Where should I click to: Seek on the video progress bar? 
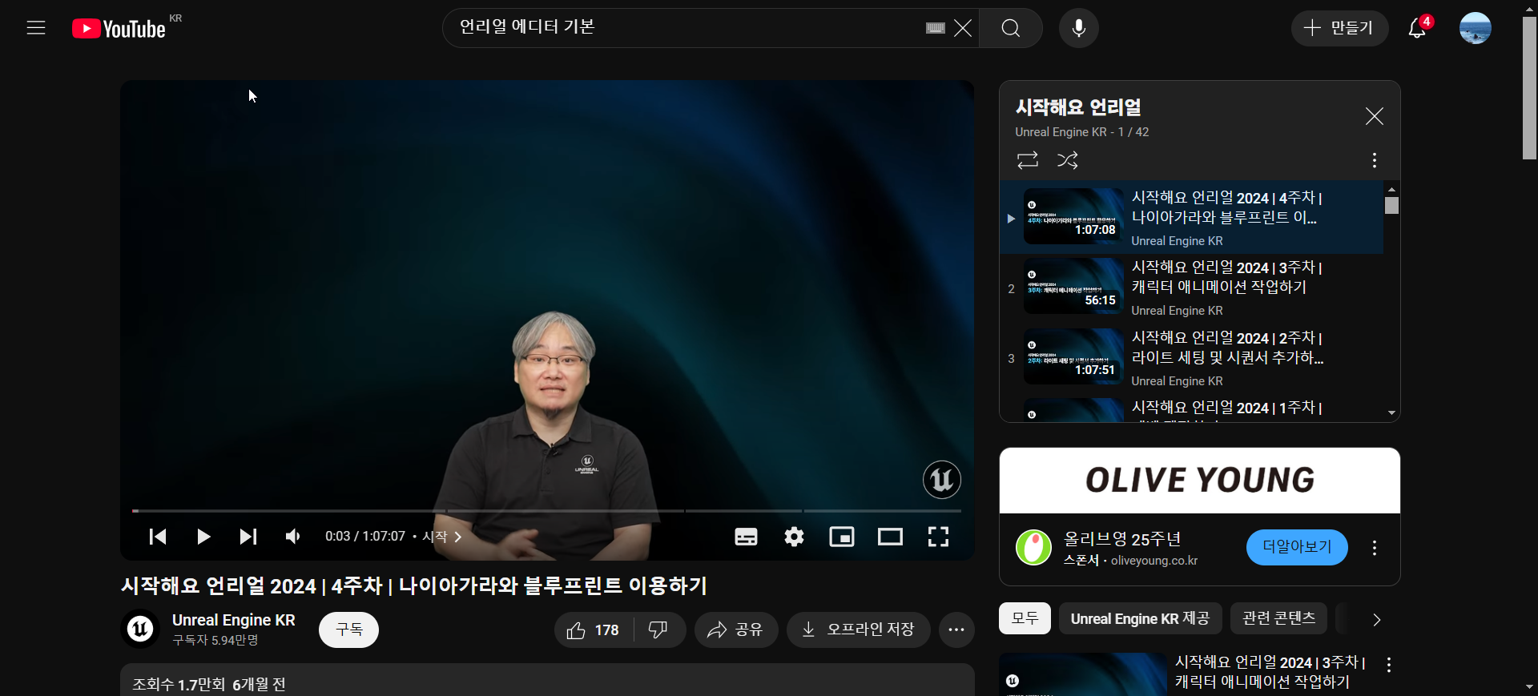(x=547, y=510)
